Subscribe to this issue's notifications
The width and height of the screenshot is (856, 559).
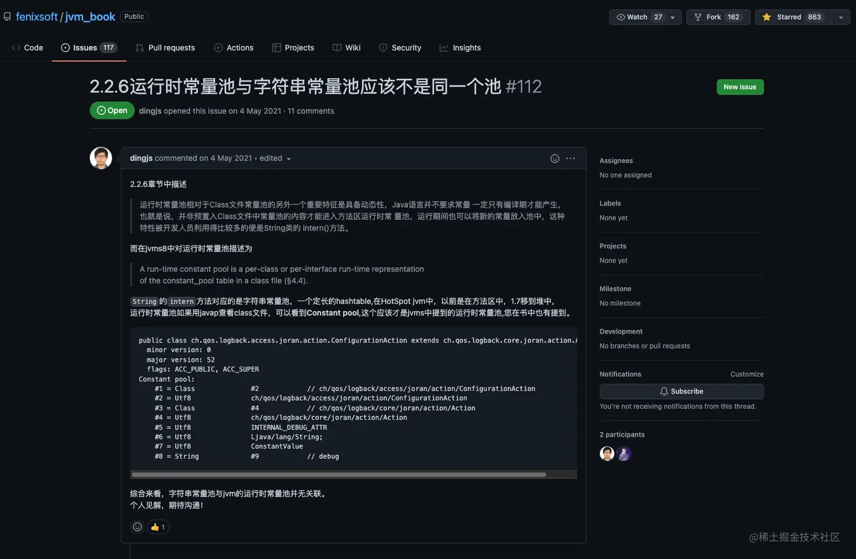point(682,391)
